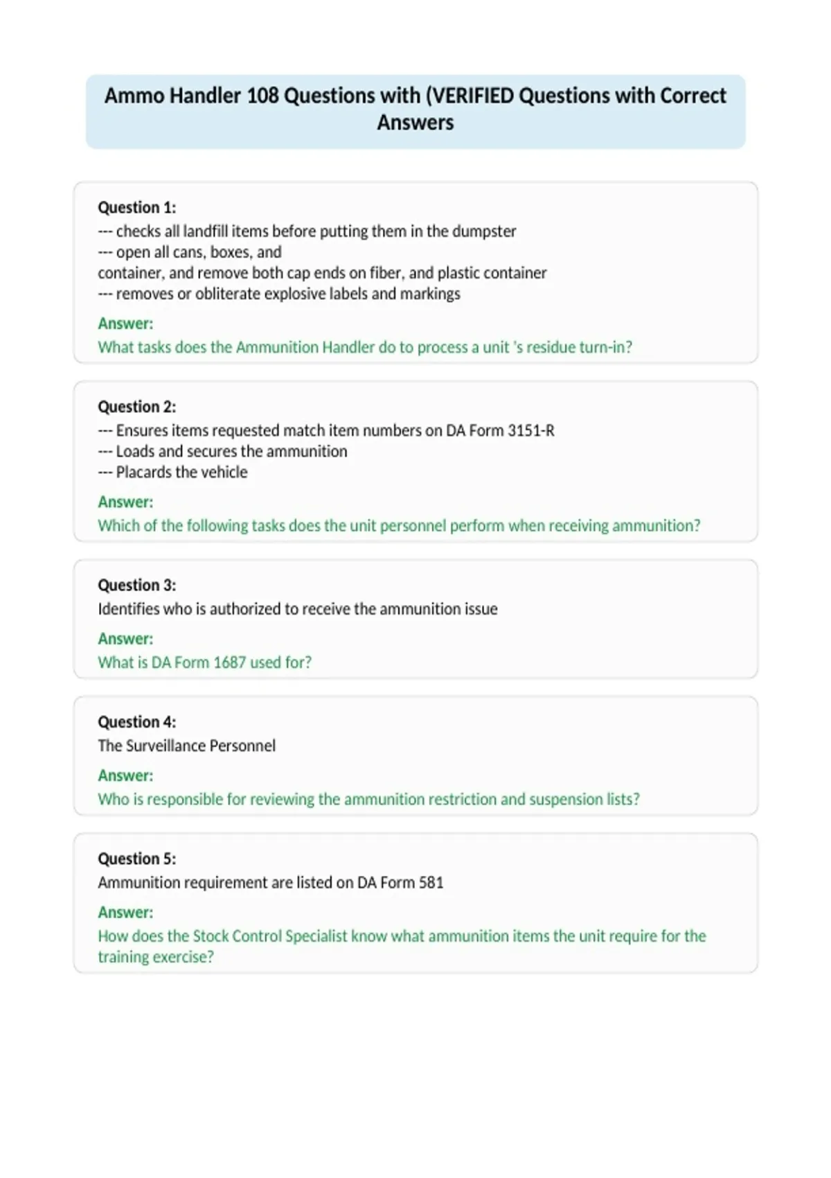Select the line about checking landfill items

pos(307,231)
